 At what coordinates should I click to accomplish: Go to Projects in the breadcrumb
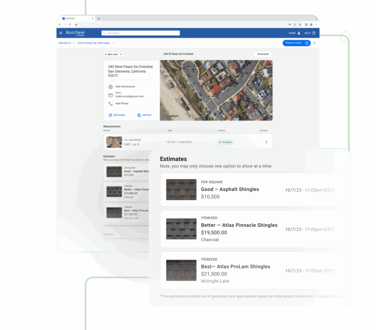point(65,43)
